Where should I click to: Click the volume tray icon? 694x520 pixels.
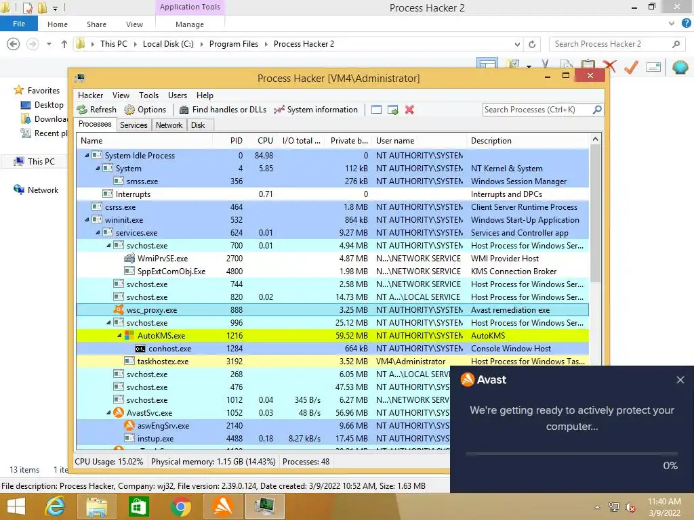pos(630,507)
